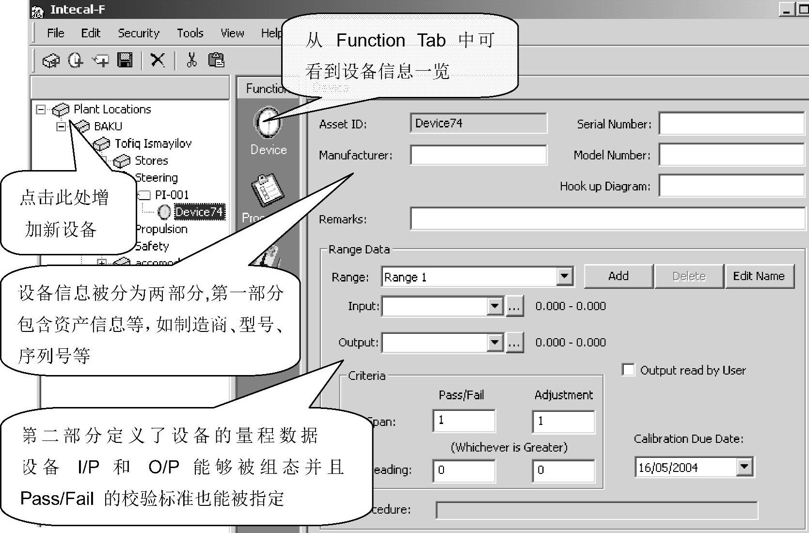
Task: Click the Reading Adjustment input field
Action: tap(563, 470)
